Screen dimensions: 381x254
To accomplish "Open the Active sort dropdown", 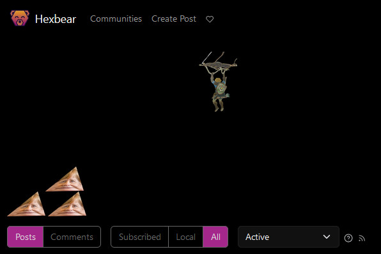I will [x=288, y=237].
